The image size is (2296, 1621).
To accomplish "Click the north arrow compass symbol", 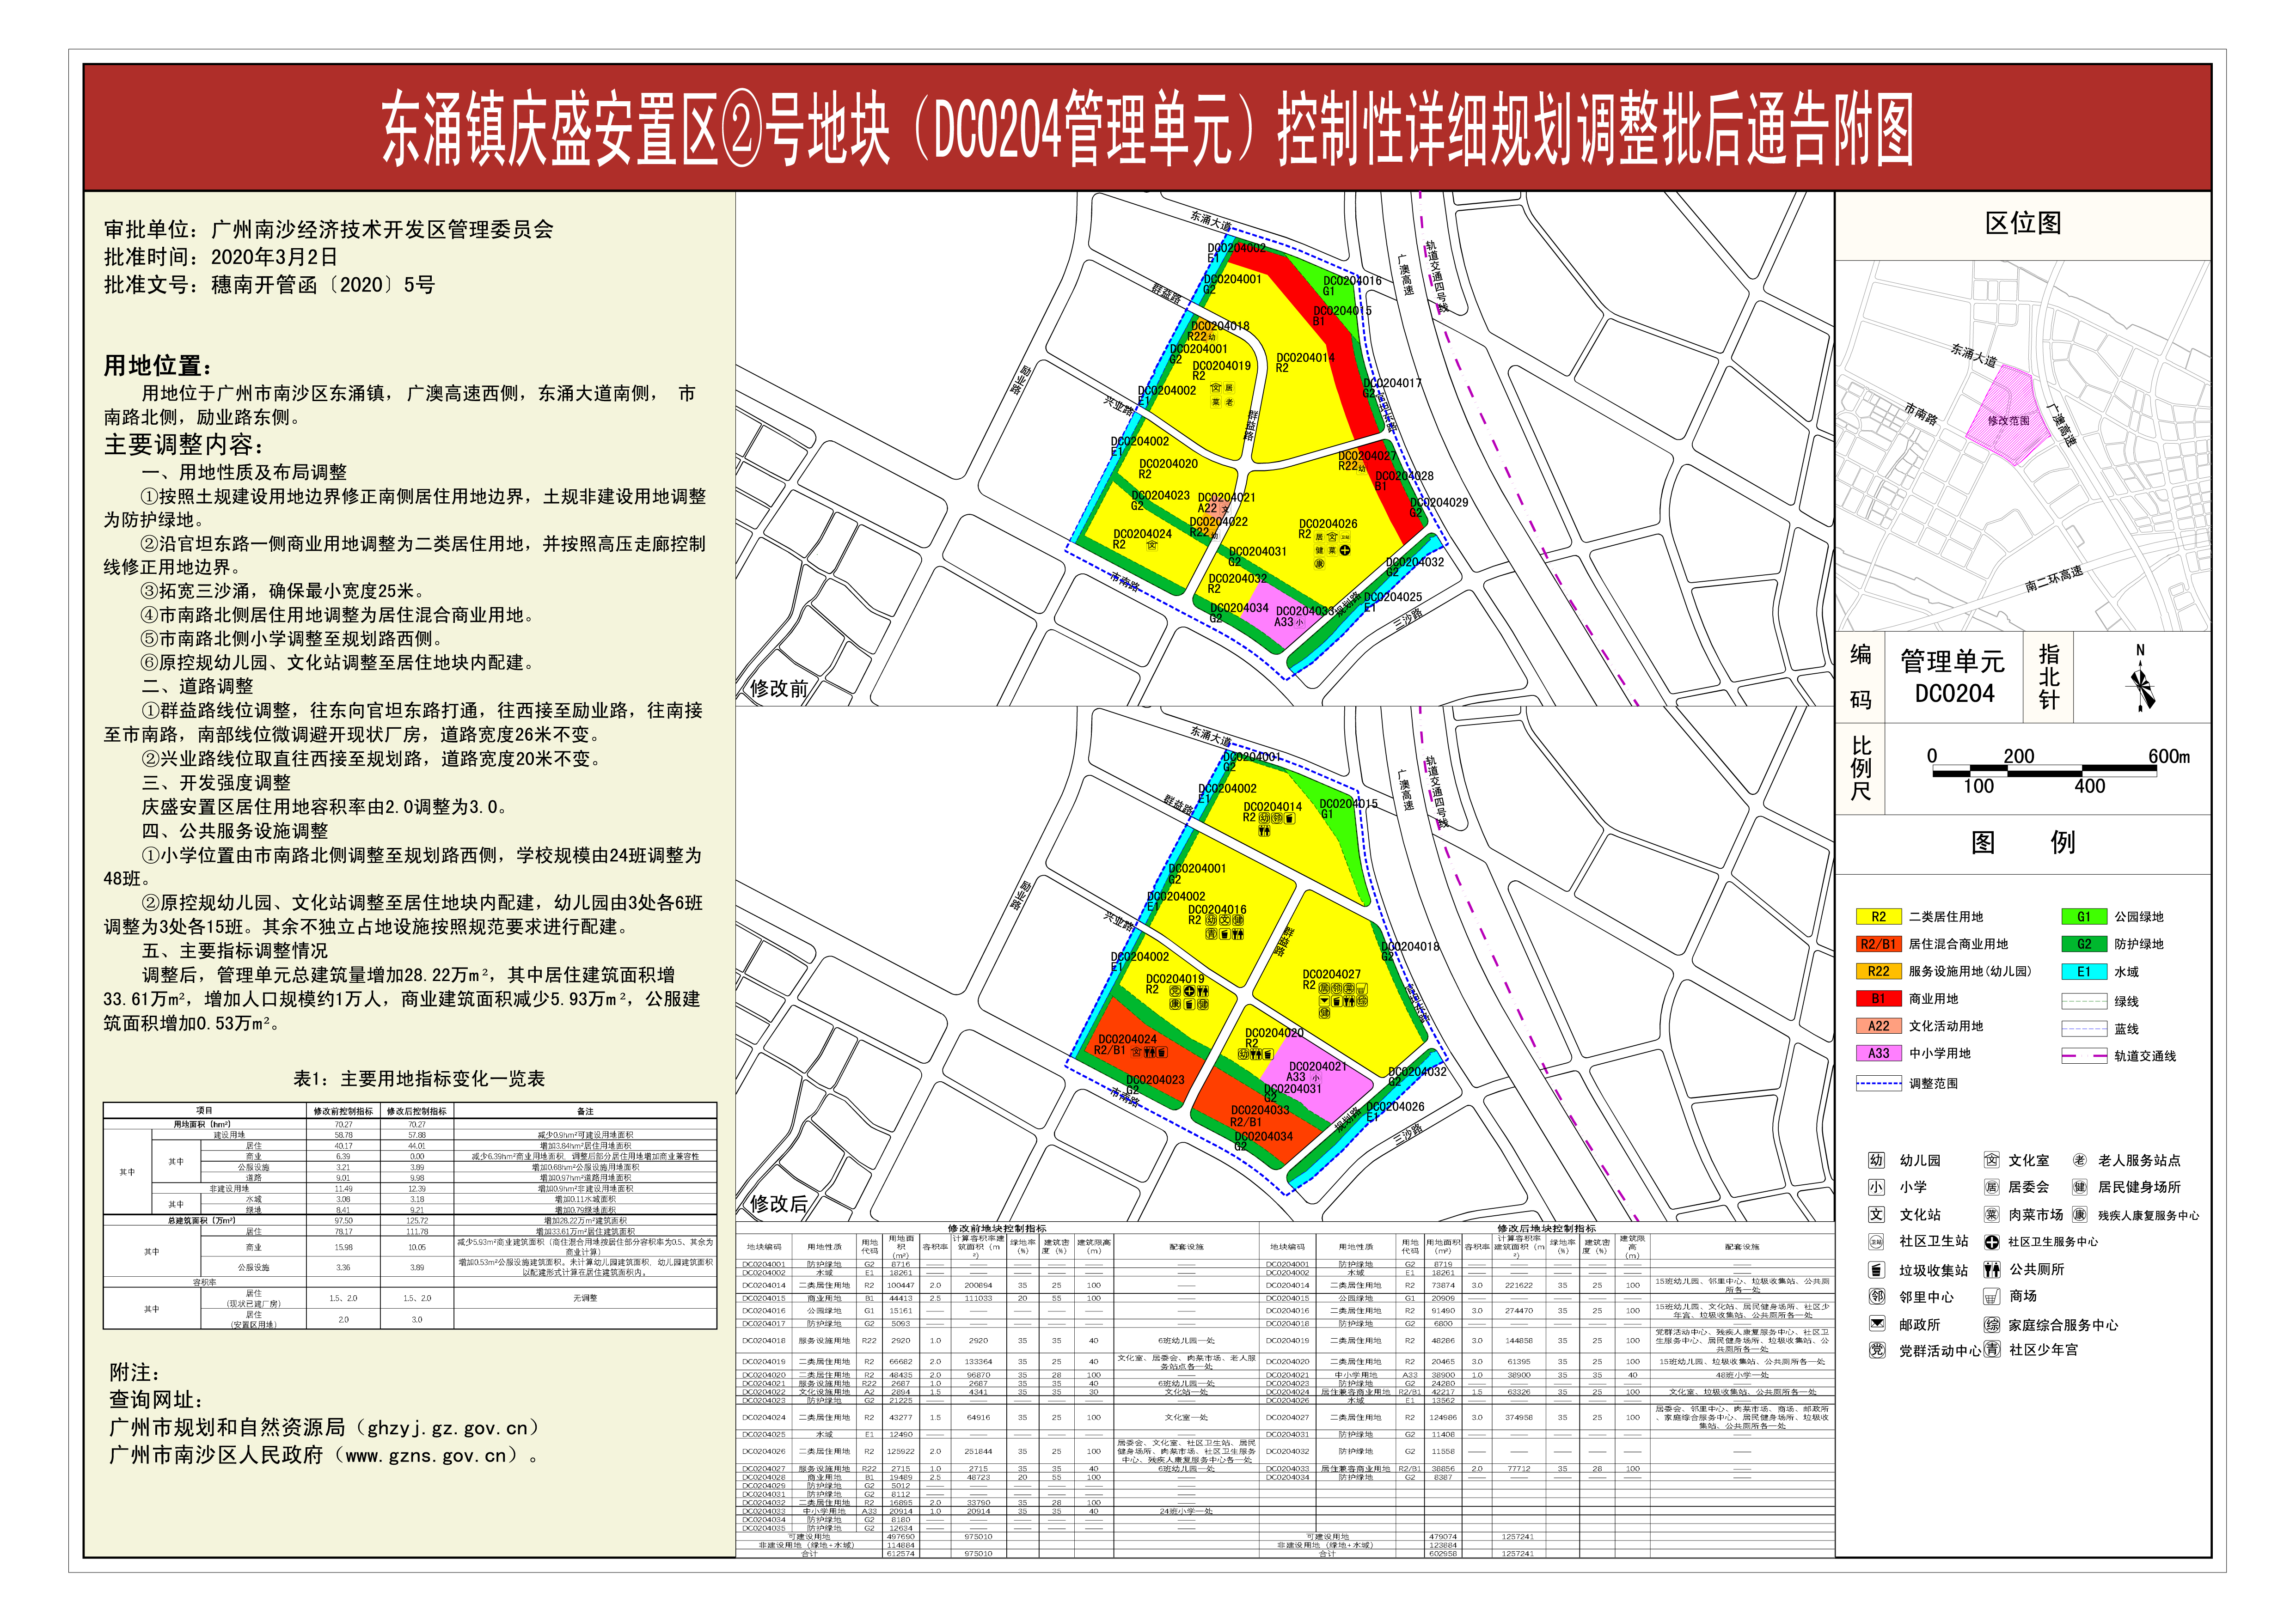I will click(x=2141, y=680).
